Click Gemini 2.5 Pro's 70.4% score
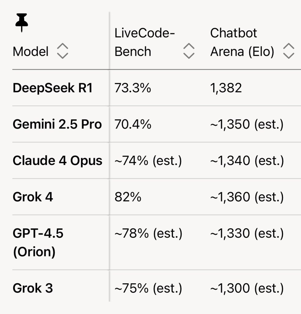The width and height of the screenshot is (301, 314). [x=133, y=124]
